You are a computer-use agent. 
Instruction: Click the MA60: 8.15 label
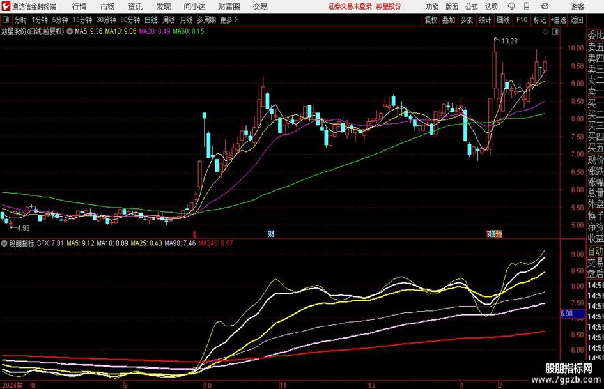pos(189,31)
